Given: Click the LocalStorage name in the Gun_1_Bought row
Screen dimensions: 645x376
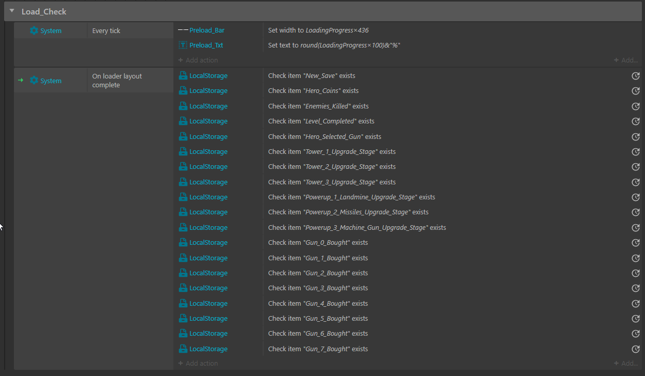Looking at the screenshot, I should (x=208, y=258).
